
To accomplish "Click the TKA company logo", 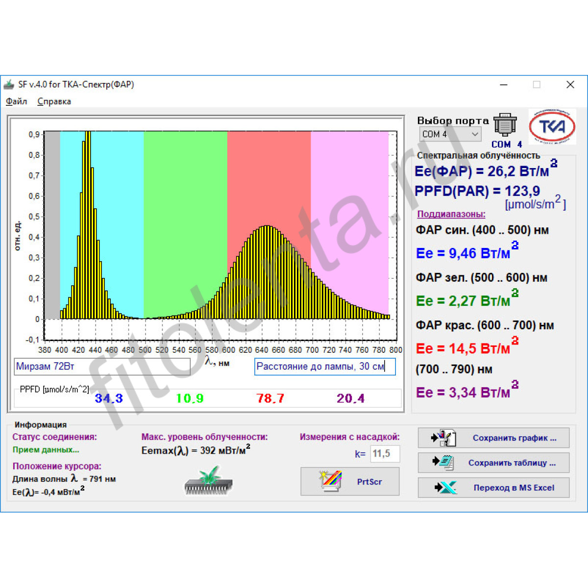I will [x=552, y=127].
